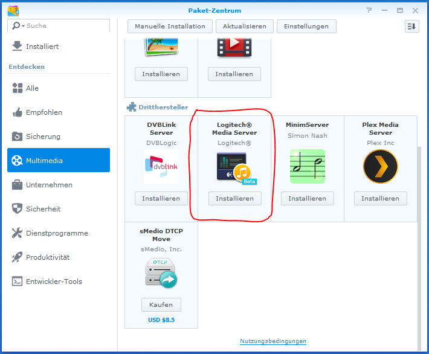
Task: Select the Unternehmen category
Action: (x=59, y=185)
